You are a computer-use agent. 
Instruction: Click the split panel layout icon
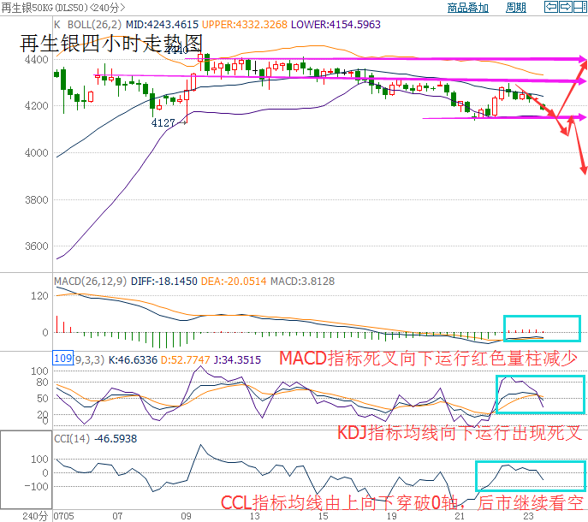[579, 8]
